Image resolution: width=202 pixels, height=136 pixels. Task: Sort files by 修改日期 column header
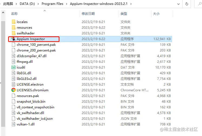[88, 14]
